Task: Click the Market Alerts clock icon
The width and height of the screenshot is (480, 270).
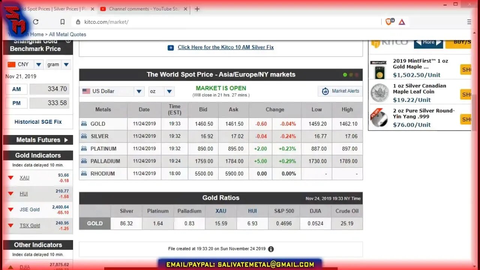Action: (x=325, y=91)
